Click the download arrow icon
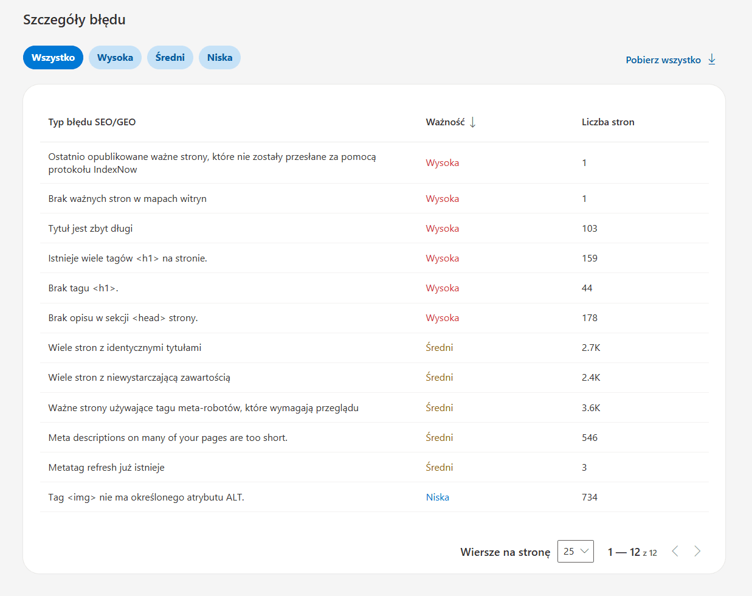The image size is (752, 596). click(712, 60)
